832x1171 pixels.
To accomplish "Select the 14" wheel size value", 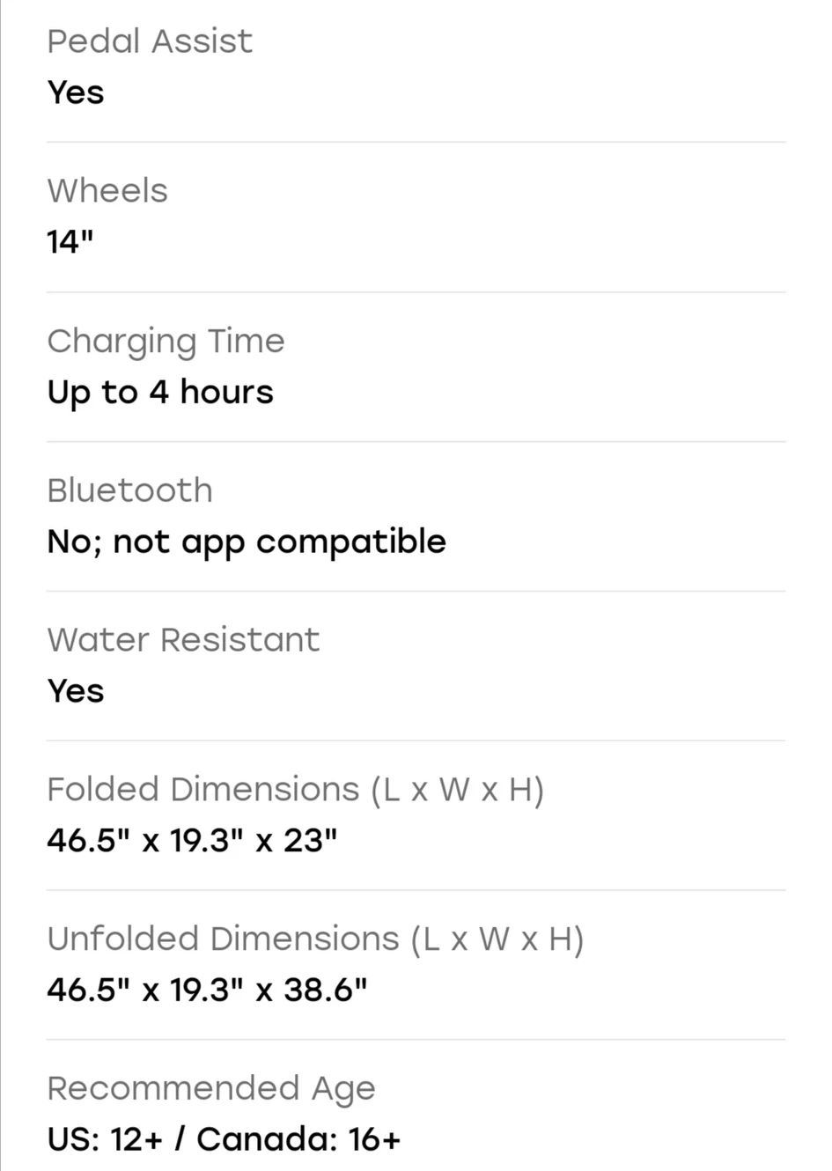I will (70, 242).
